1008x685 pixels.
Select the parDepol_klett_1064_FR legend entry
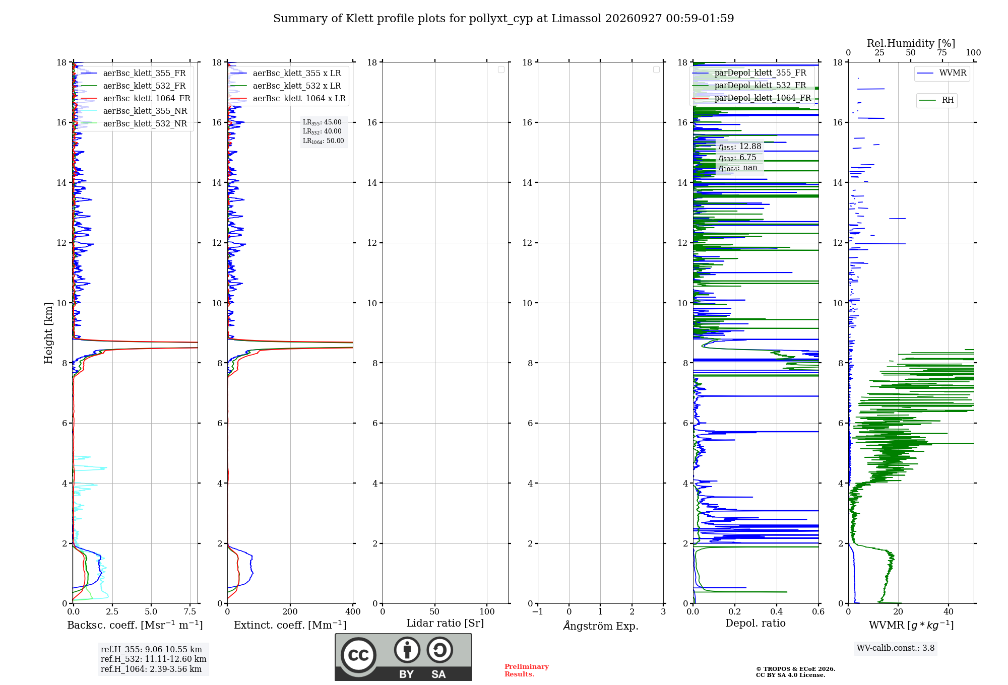pyautogui.click(x=752, y=98)
